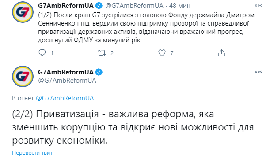The width and height of the screenshot is (270, 163).
Task: Click the retweet count 2
Action: click(x=112, y=53)
